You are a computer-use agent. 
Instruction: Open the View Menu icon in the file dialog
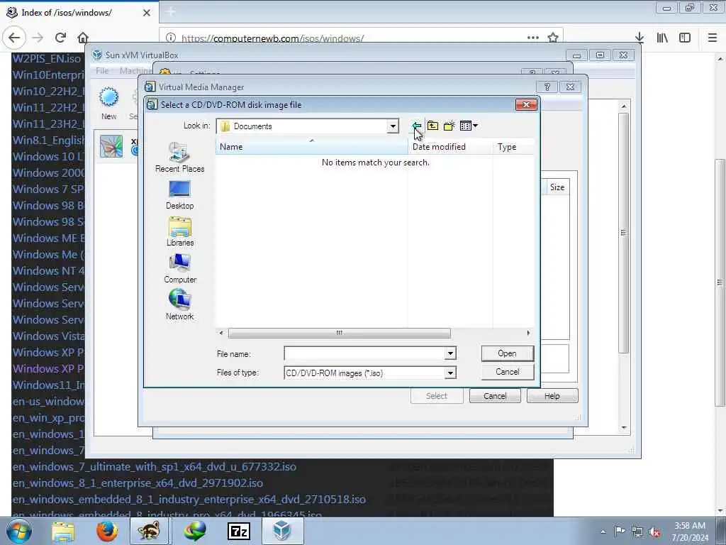469,126
